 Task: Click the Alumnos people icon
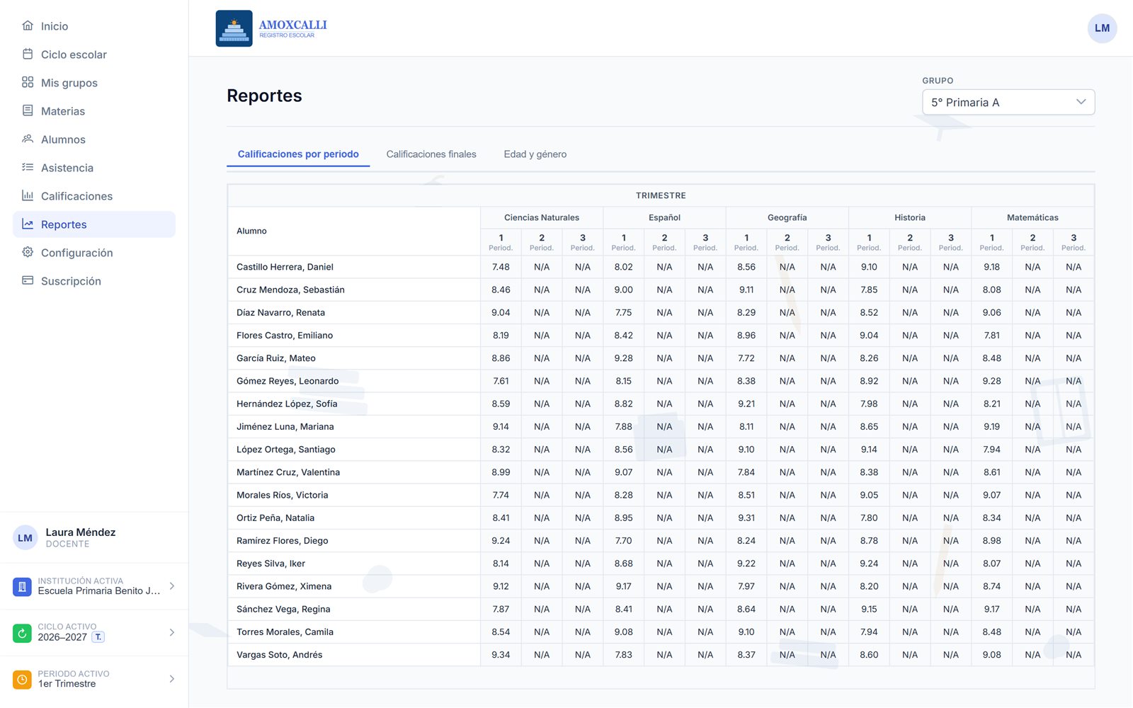click(x=28, y=139)
